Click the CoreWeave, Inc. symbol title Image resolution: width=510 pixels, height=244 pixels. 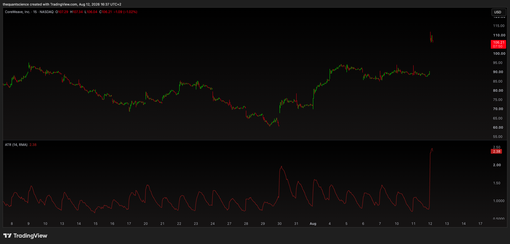coord(18,12)
